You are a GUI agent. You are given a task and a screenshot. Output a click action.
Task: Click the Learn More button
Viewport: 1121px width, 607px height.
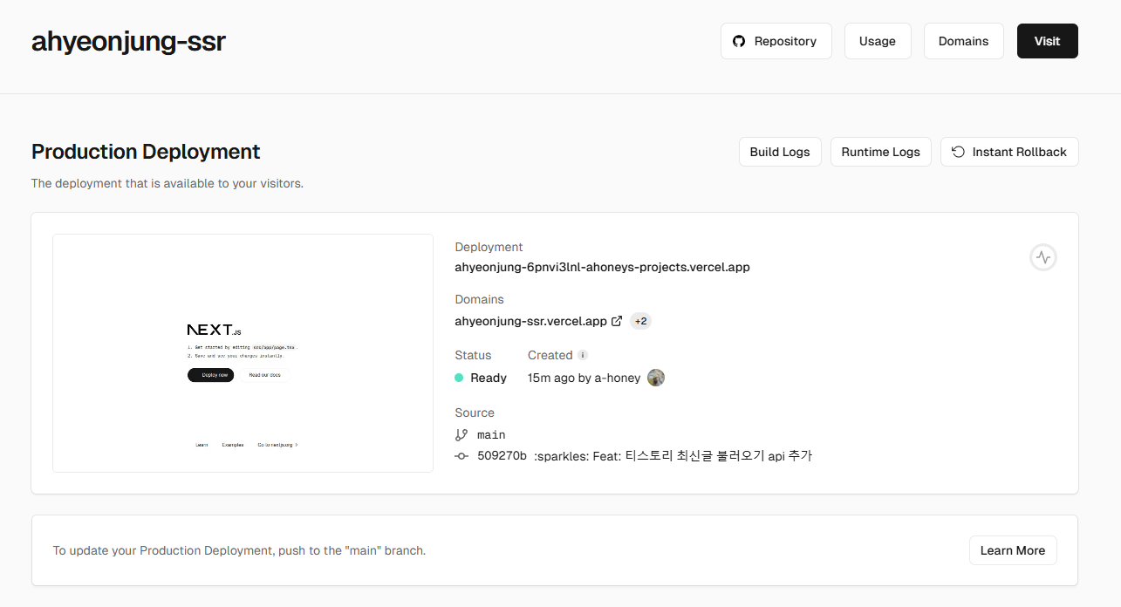pos(1013,550)
